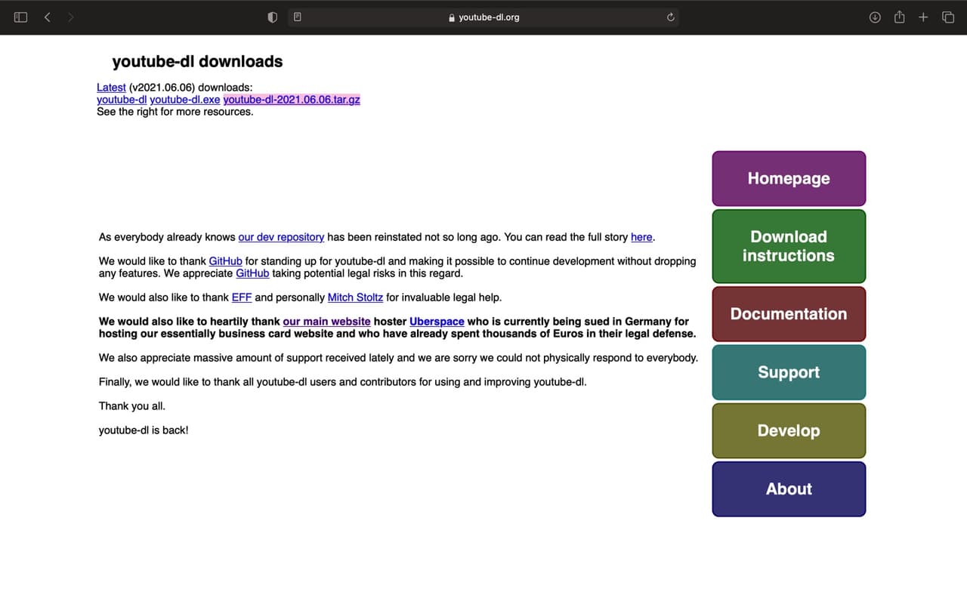Viewport: 967px width, 604px height.
Task: Click the youtube-dl.org address field
Action: click(x=483, y=17)
